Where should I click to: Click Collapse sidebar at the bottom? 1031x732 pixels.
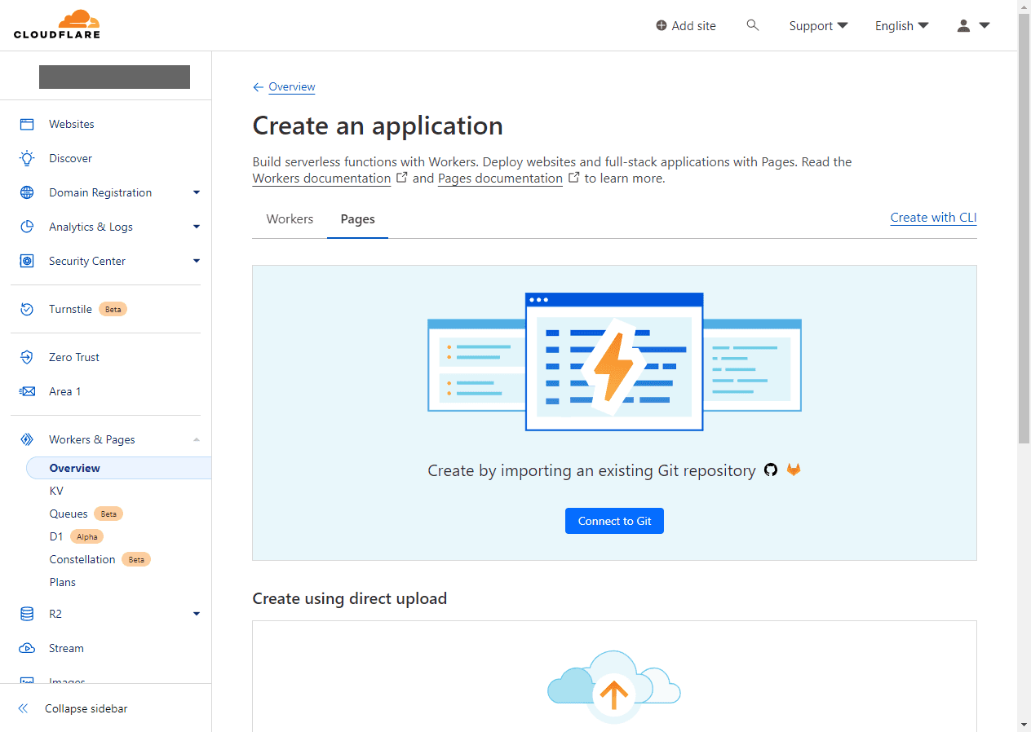coord(86,708)
